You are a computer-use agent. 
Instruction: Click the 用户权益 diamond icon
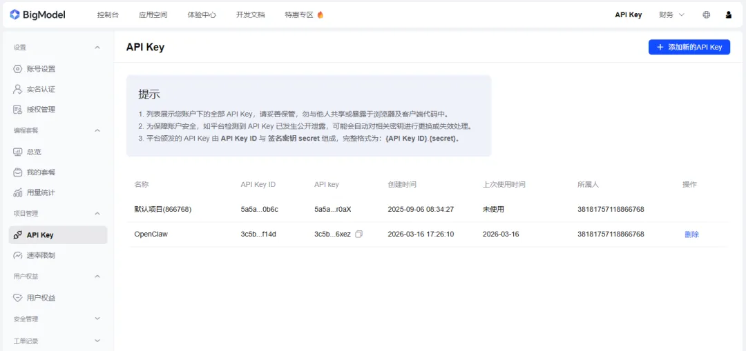tap(17, 298)
